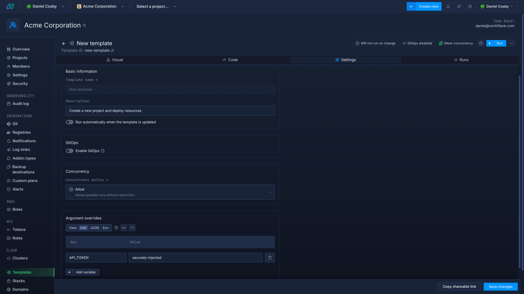Enable GitOps toggle switch
The width and height of the screenshot is (524, 294).
(x=69, y=151)
